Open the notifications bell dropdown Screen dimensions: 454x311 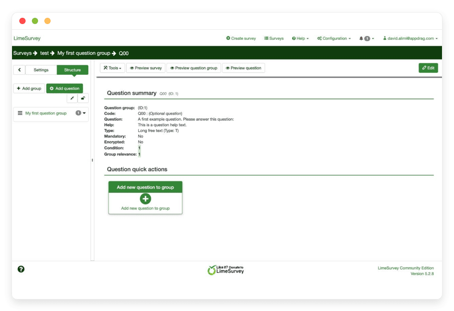click(x=366, y=38)
